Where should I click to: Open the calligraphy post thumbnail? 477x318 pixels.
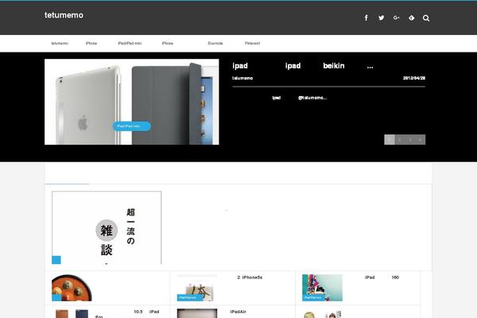click(x=197, y=288)
